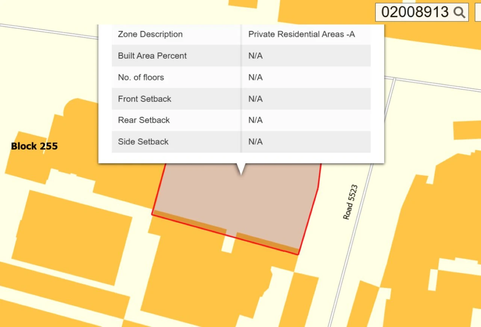Image resolution: width=481 pixels, height=327 pixels.
Task: Click N/A value for Built Area Percent
Action: (255, 56)
